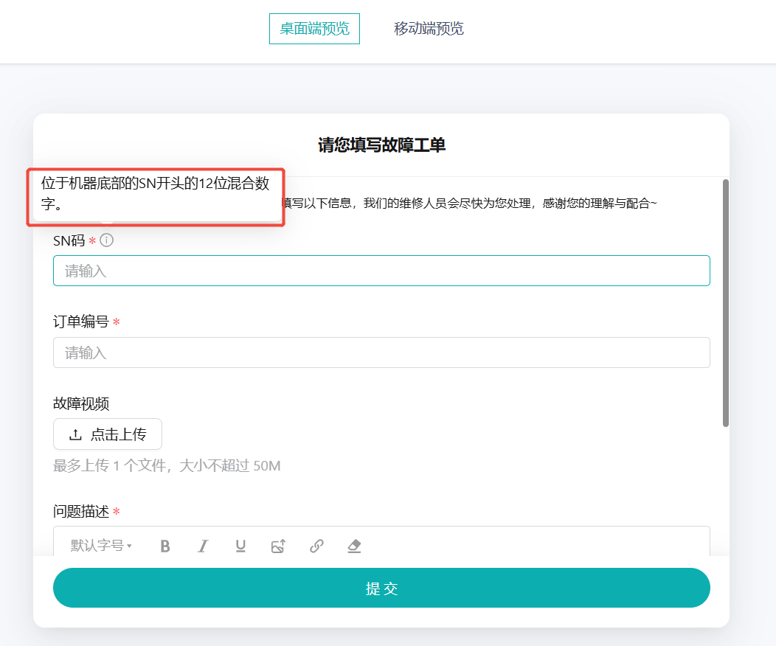Viewport: 776px width, 646px height.
Task: Click the SN码 input field
Action: 381,270
